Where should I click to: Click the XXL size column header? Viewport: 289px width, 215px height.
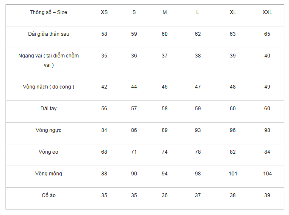(x=267, y=12)
